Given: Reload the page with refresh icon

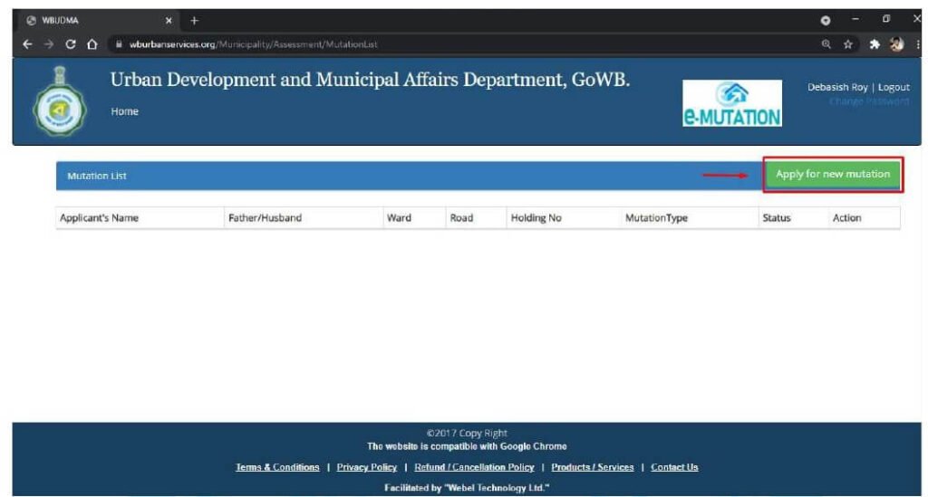Looking at the screenshot, I should (x=71, y=44).
